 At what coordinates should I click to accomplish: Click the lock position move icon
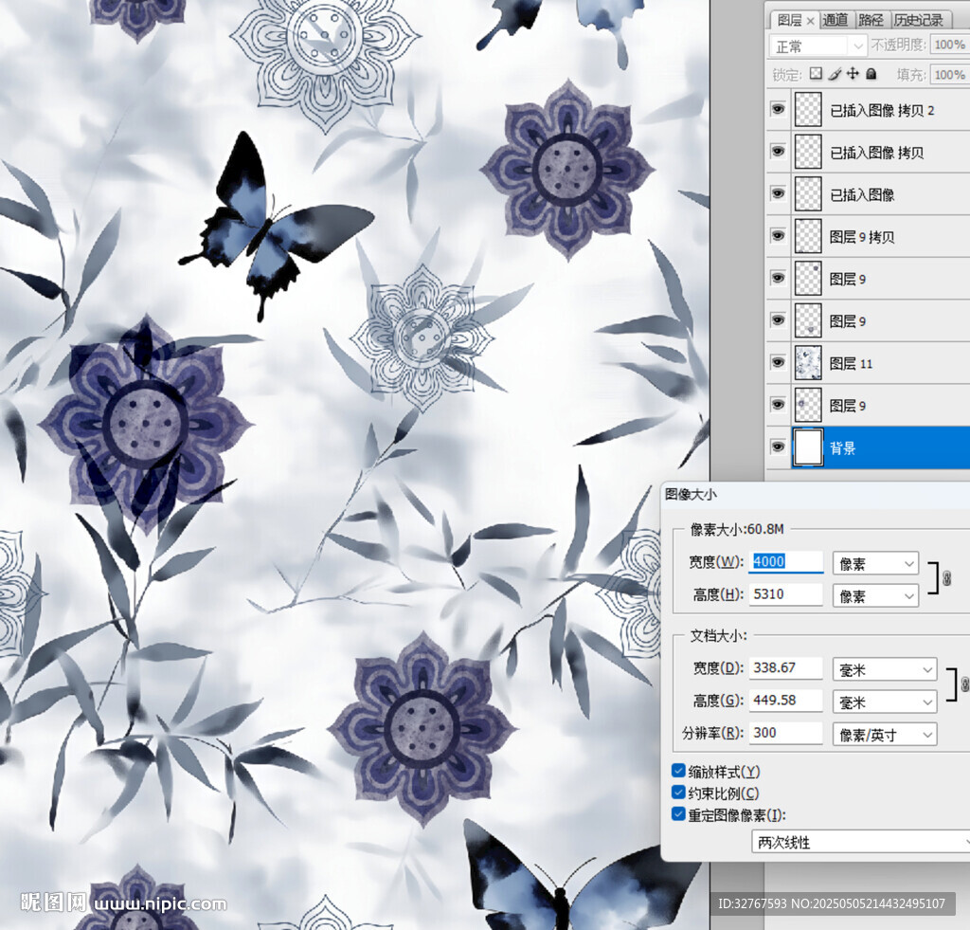[x=853, y=74]
